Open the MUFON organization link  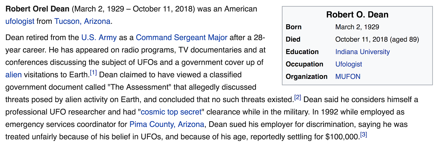pyautogui.click(x=348, y=77)
